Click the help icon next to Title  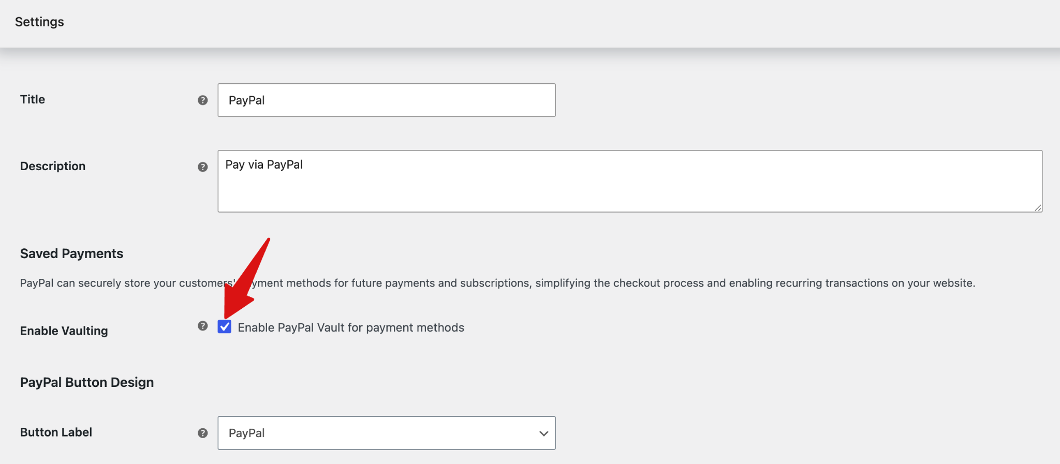click(202, 100)
